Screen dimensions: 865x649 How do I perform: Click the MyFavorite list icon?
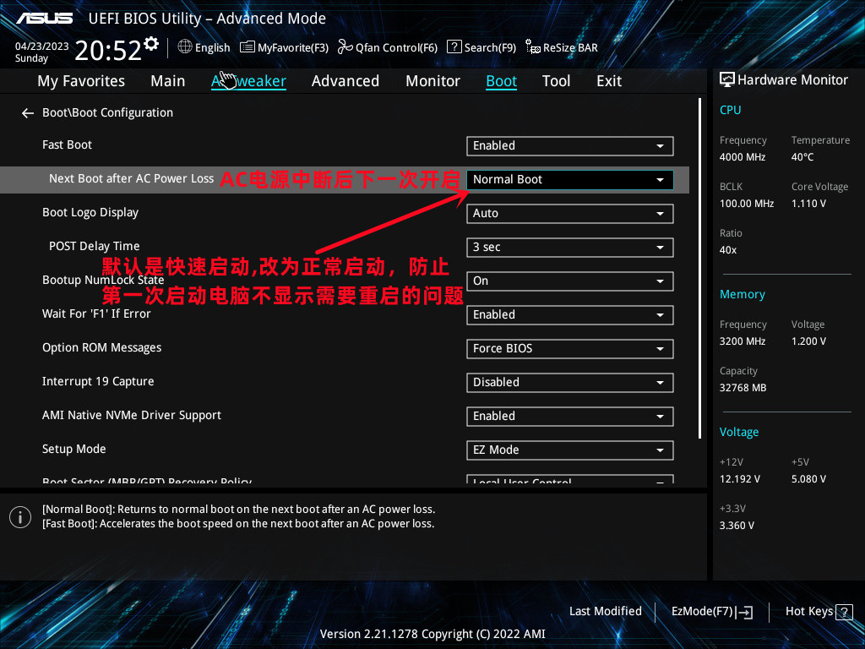click(x=248, y=47)
